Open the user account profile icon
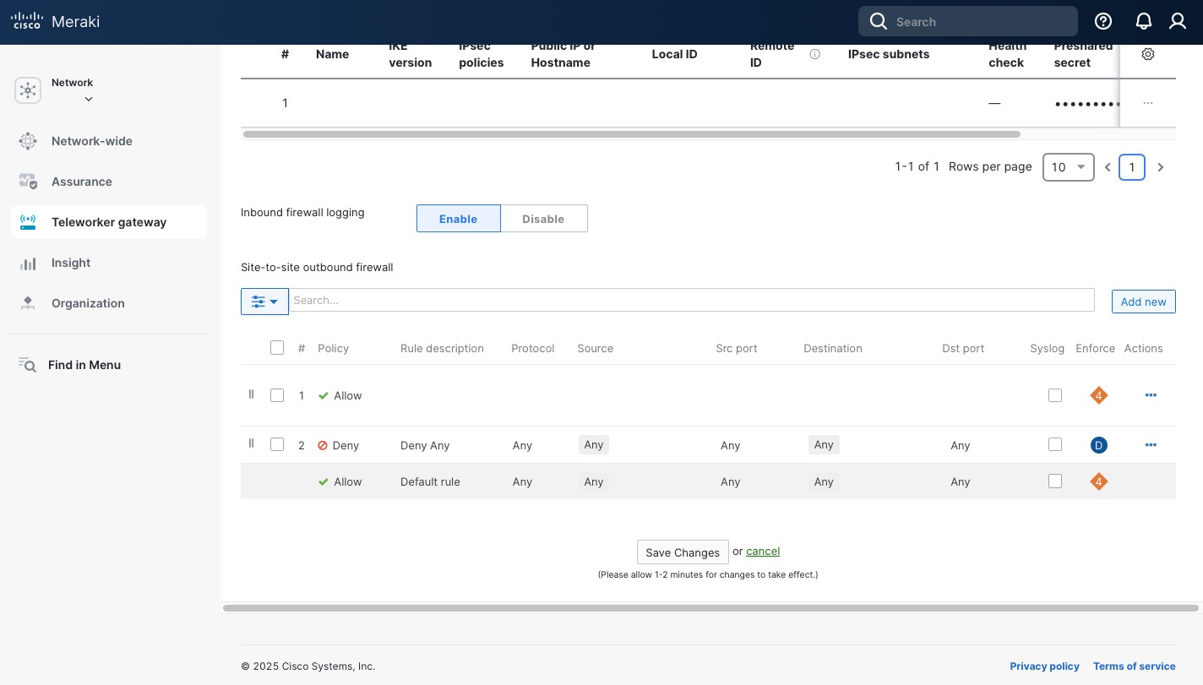 (x=1178, y=22)
